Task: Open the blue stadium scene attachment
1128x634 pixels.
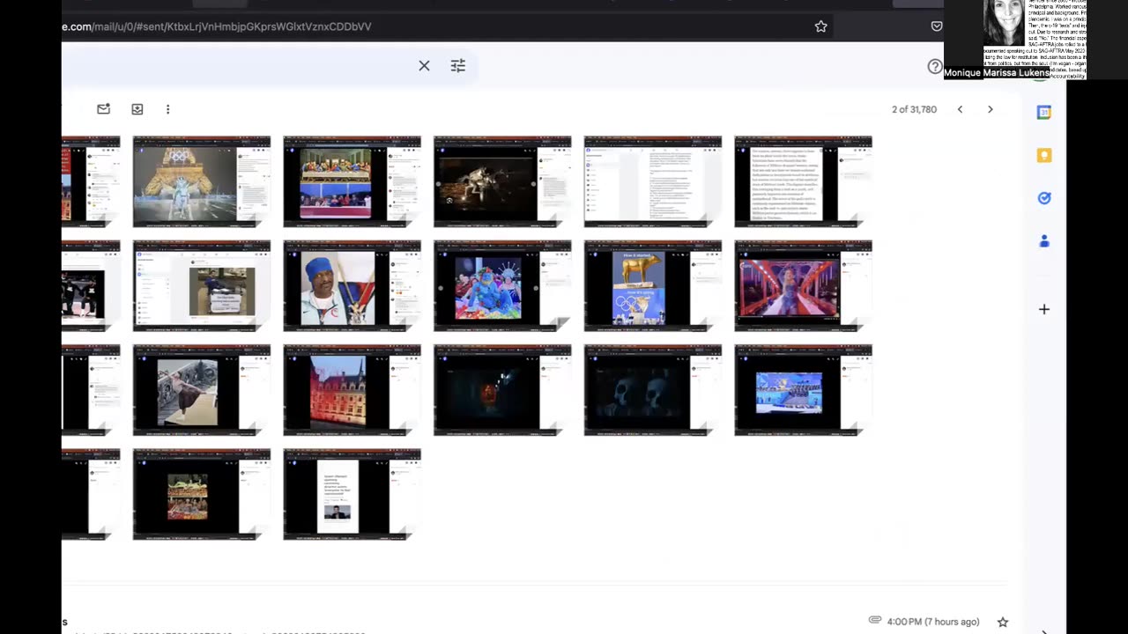Action: [x=803, y=390]
